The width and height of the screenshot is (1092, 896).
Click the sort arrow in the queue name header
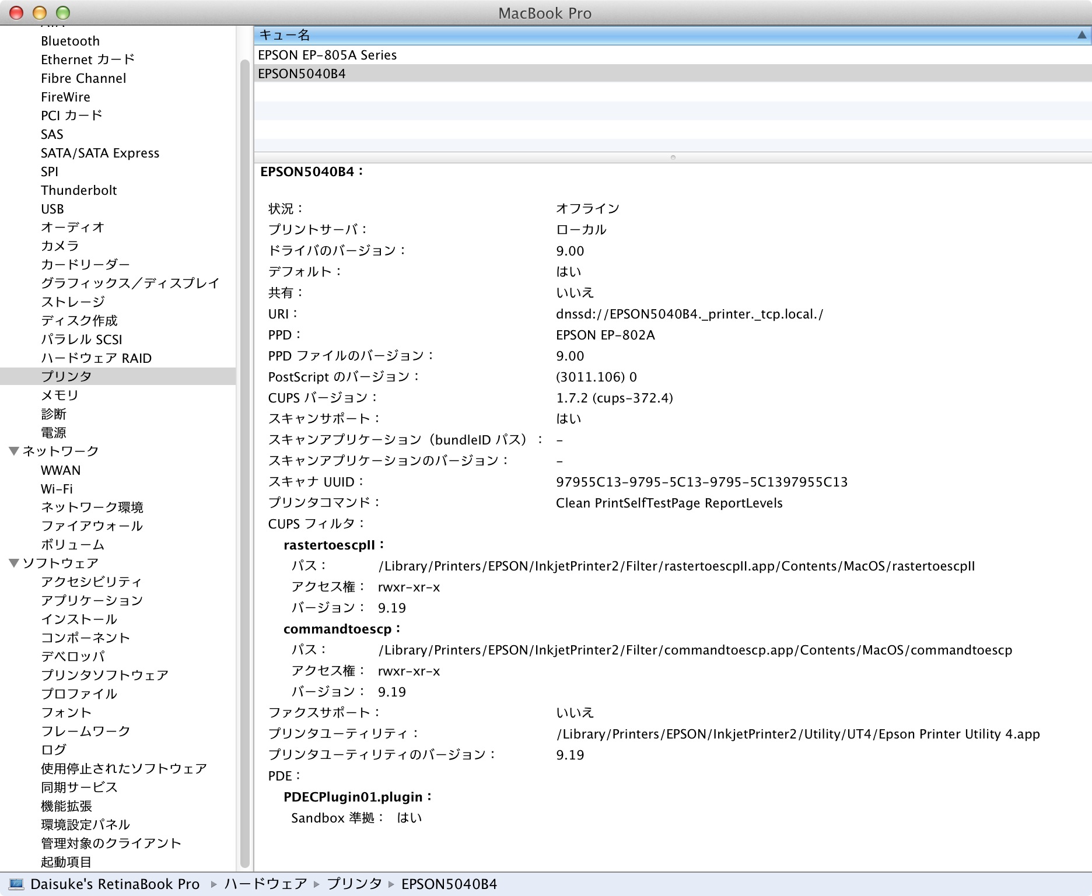tap(1081, 35)
